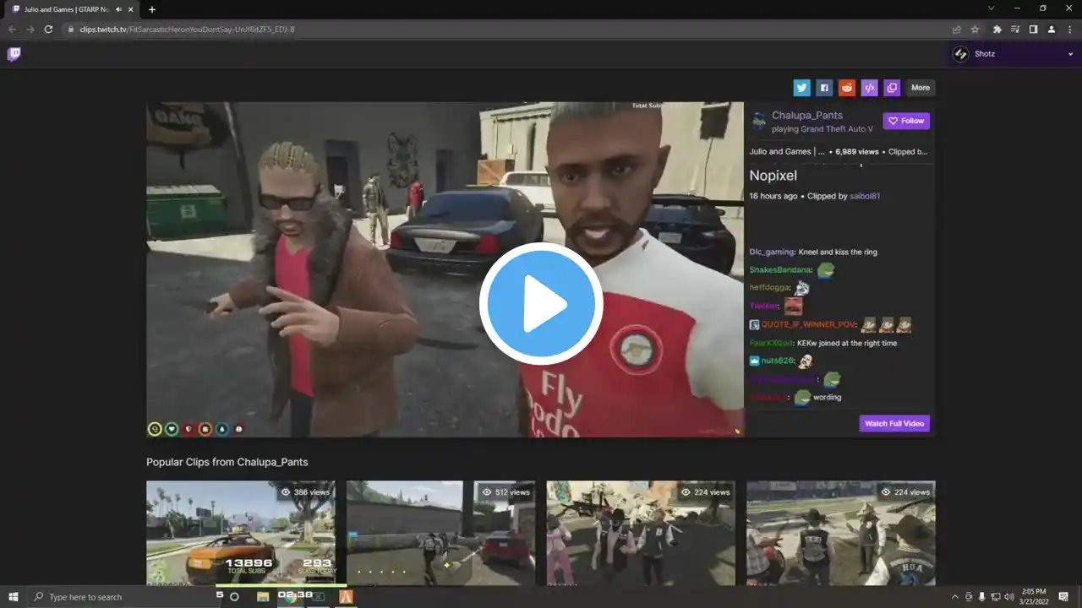Open the Chrome profile icon

(x=1052, y=29)
